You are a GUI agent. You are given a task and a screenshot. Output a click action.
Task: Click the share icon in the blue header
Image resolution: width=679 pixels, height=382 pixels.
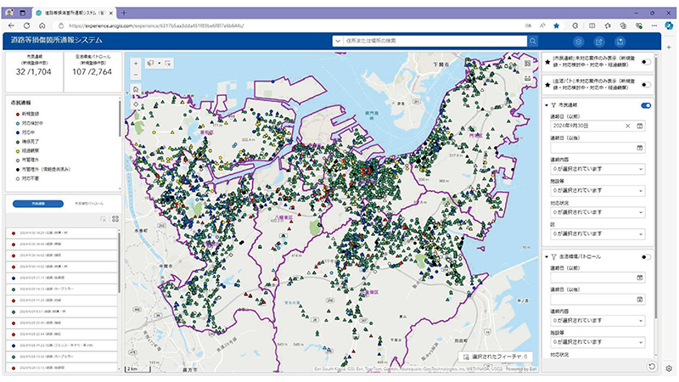(x=599, y=41)
